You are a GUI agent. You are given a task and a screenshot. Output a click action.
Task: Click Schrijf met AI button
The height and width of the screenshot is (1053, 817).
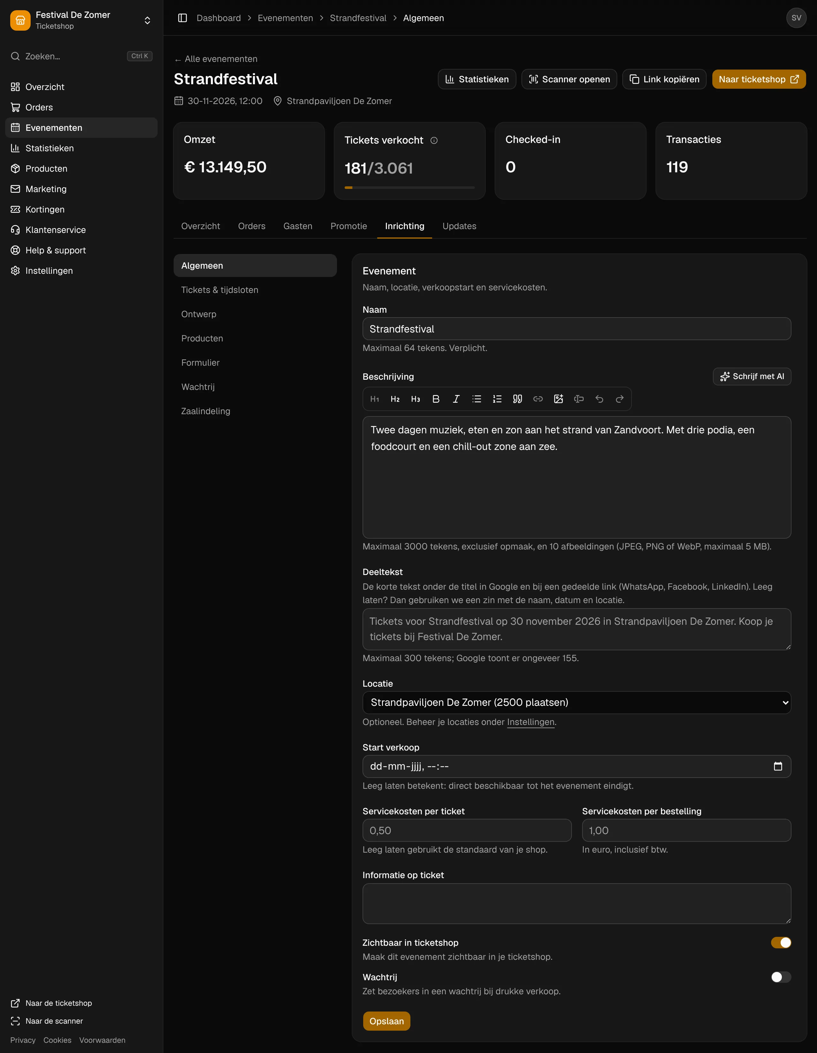tap(752, 377)
